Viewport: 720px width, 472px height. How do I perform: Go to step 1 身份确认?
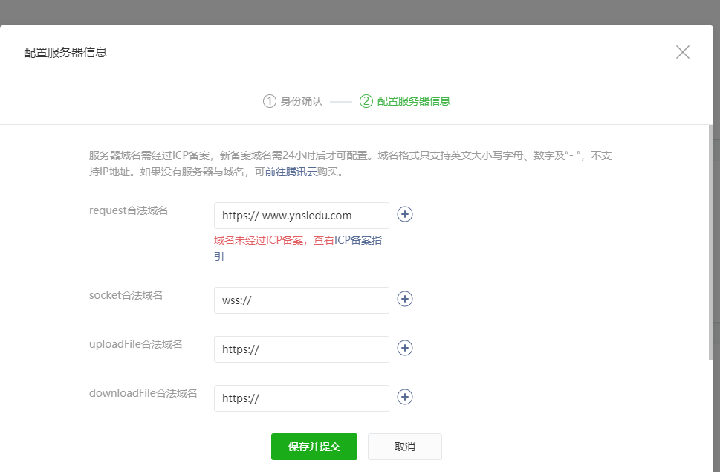(x=293, y=101)
